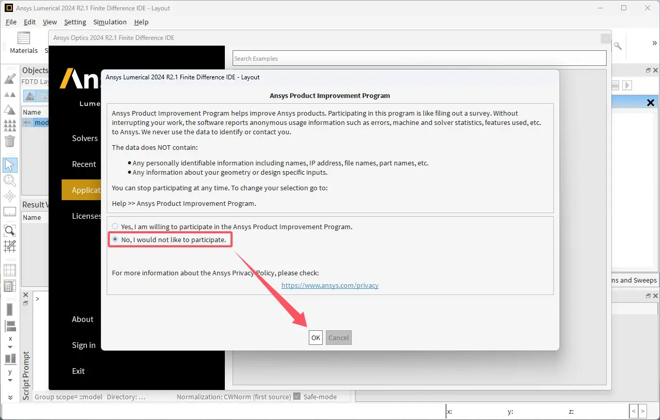Open the y-align dropdown arrow

point(10,381)
